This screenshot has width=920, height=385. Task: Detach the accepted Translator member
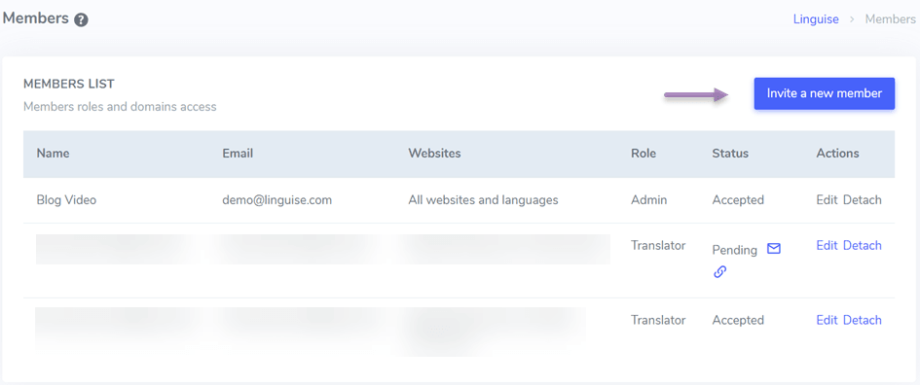(x=862, y=320)
